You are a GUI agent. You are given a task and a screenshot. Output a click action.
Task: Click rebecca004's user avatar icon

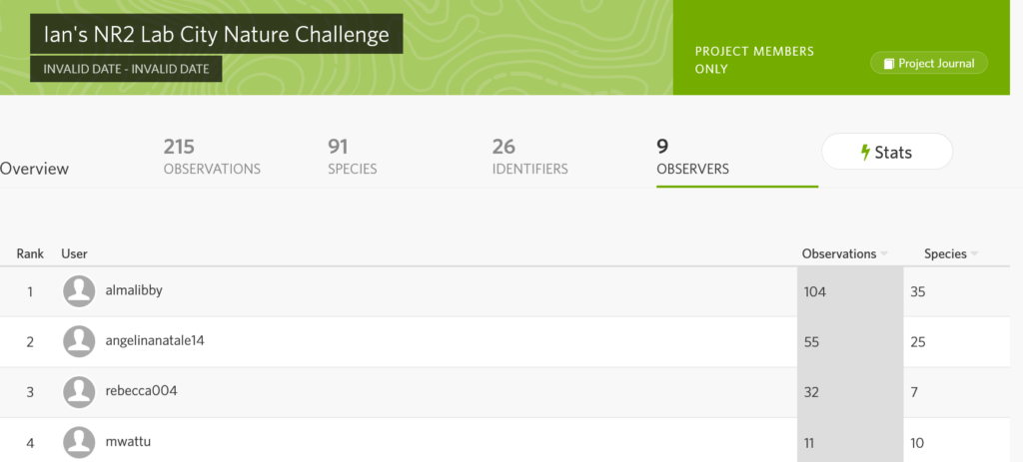[79, 391]
